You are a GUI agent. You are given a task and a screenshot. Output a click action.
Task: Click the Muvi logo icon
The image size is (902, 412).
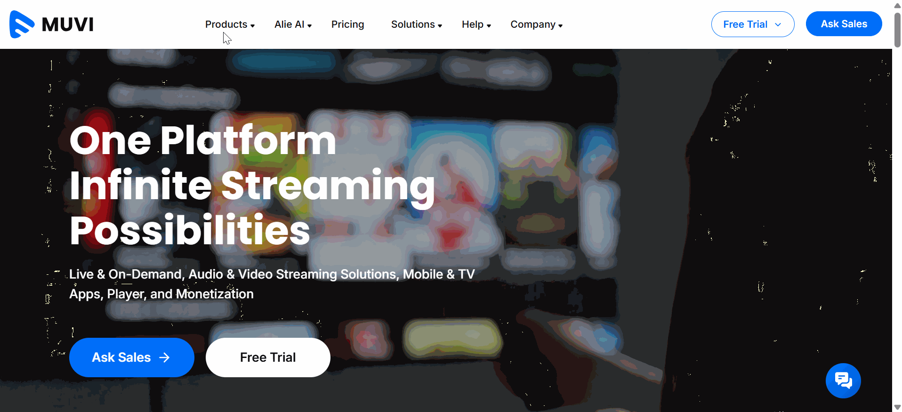pos(22,24)
